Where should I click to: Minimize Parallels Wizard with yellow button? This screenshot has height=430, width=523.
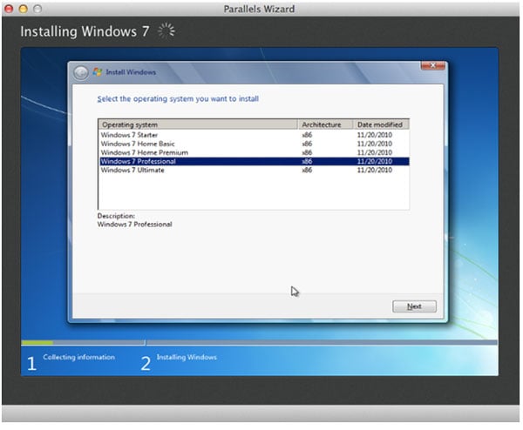pos(23,9)
